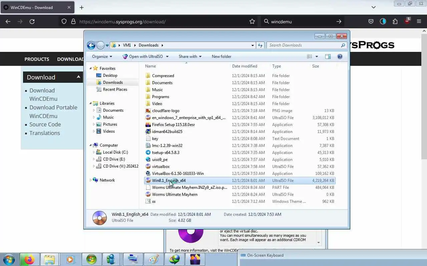The width and height of the screenshot is (427, 266).
Task: Open a new Firefox tab
Action: click(x=81, y=7)
